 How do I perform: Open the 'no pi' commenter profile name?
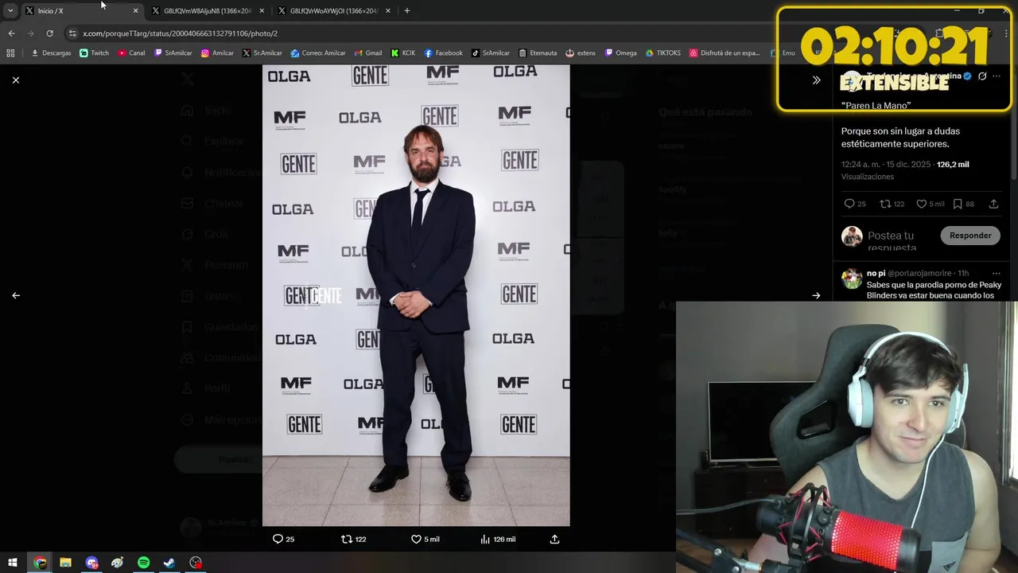[876, 273]
